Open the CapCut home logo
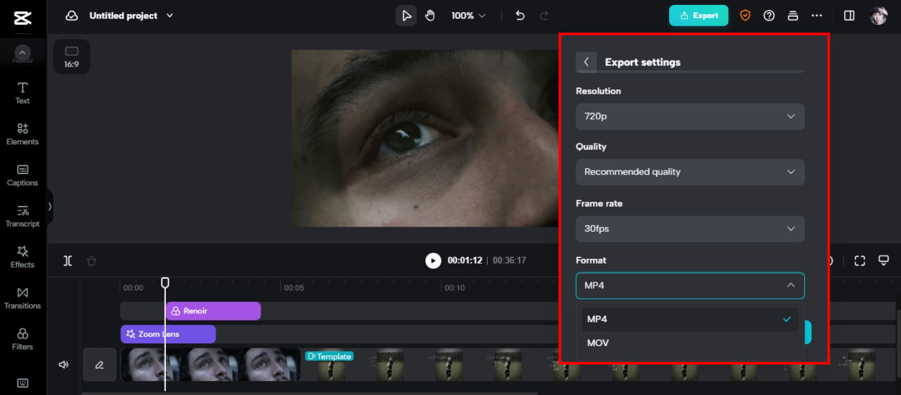 (22, 18)
